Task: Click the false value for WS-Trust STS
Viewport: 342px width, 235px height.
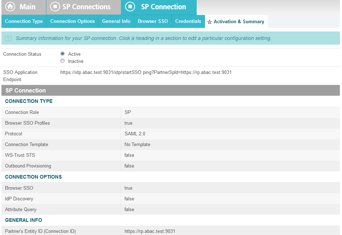Action: click(129, 155)
